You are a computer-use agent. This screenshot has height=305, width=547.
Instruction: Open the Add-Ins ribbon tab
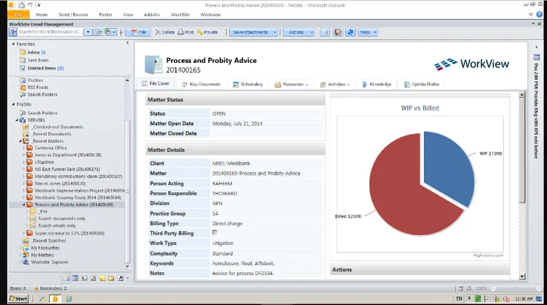152,14
